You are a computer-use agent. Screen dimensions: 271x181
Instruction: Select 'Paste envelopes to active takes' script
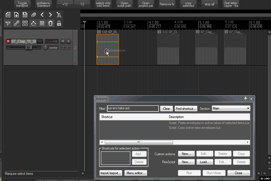point(209,123)
